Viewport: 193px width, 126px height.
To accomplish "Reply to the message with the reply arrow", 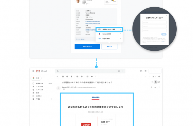I will click(155, 87).
